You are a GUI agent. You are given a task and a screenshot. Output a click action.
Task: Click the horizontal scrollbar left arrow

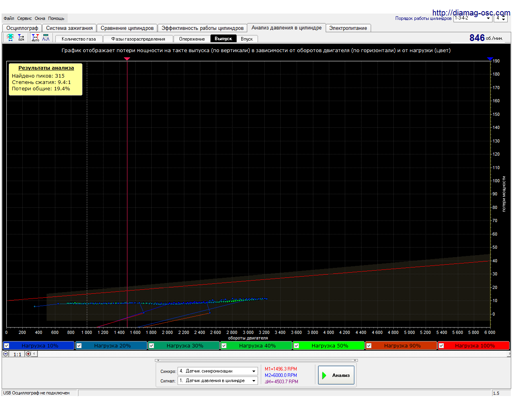click(x=34, y=354)
